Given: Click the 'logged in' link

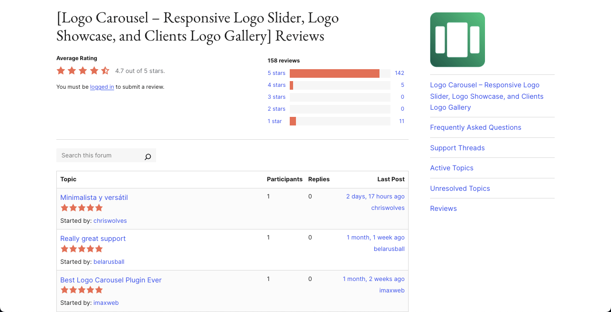Looking at the screenshot, I should click(102, 87).
